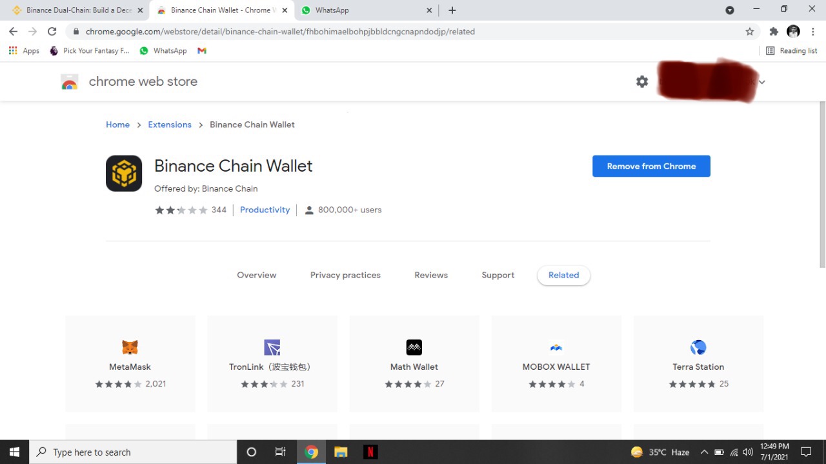View site information lock icon
Screen dimensions: 826x464
76,31
